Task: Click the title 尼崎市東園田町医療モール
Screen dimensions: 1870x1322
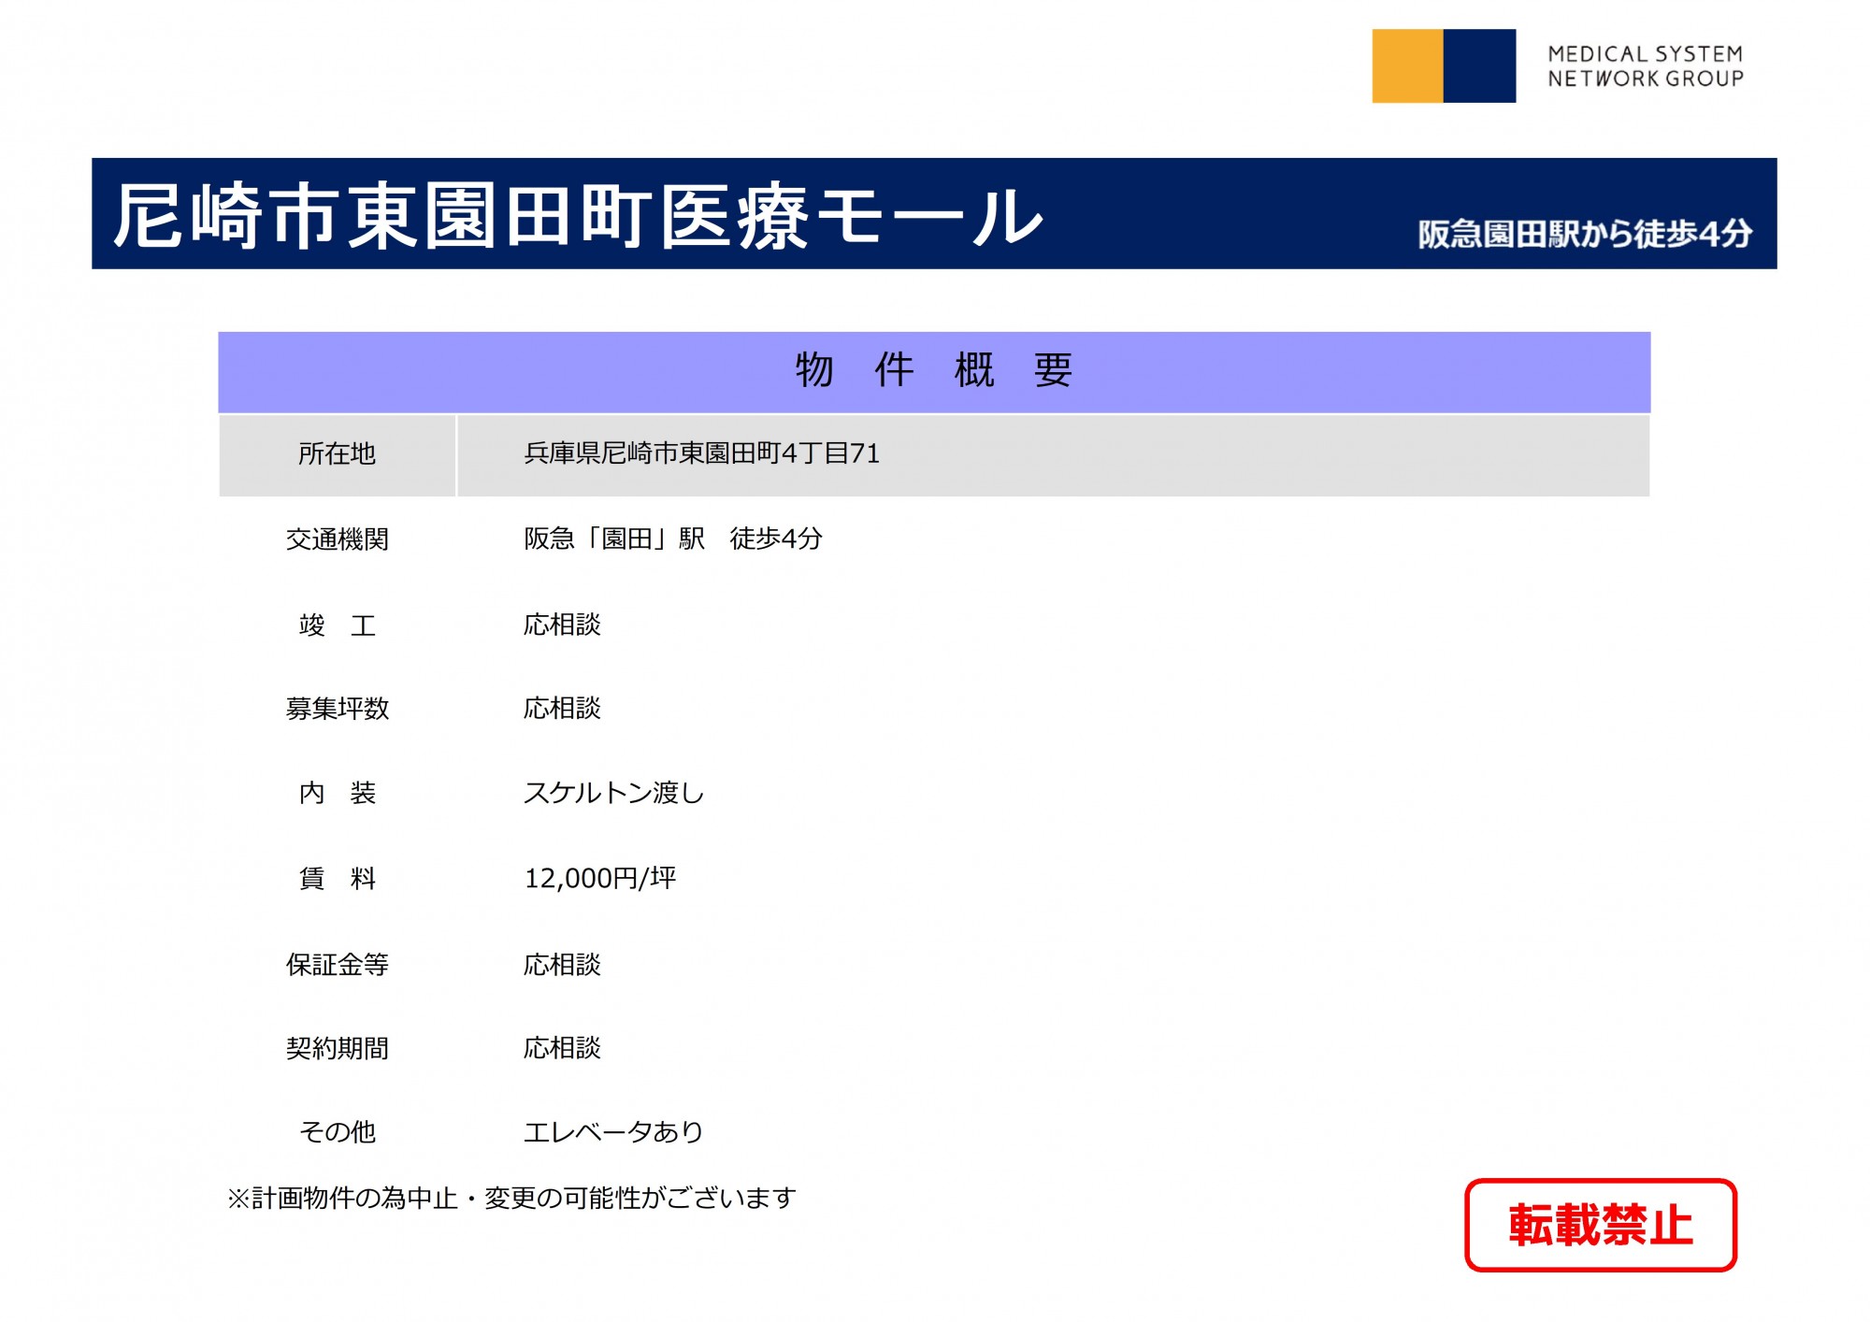Action: (x=578, y=216)
